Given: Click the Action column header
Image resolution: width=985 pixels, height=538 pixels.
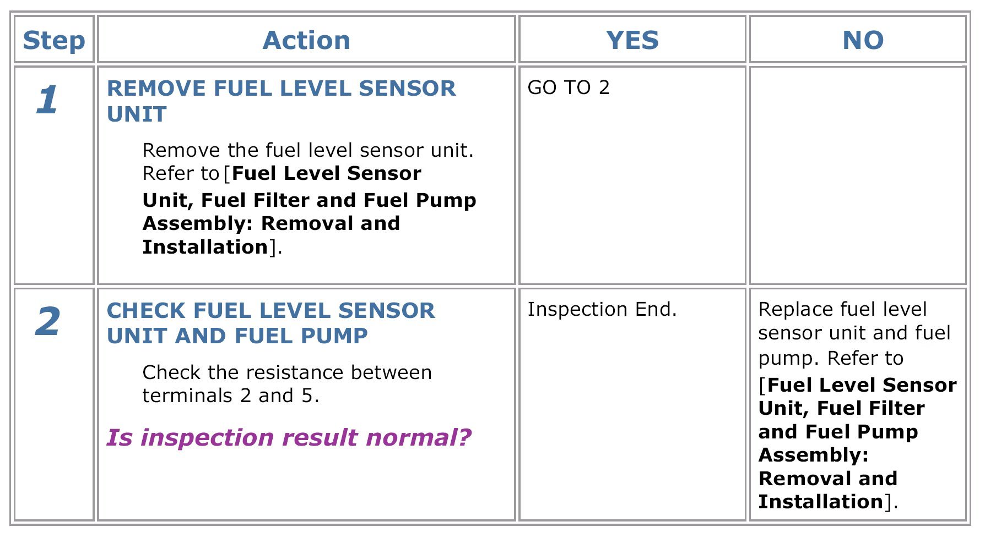Looking at the screenshot, I should [x=306, y=40].
